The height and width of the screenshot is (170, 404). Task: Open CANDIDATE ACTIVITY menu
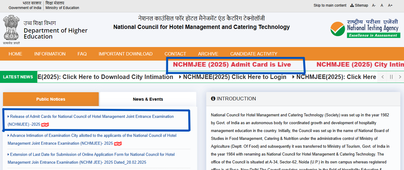pos(254,54)
